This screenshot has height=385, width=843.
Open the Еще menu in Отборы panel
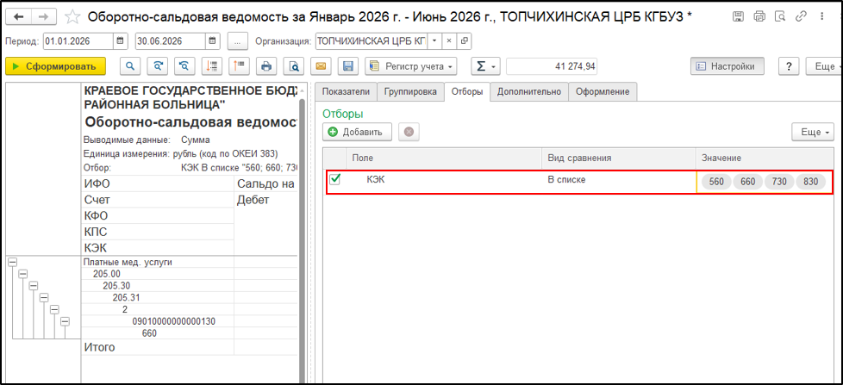click(812, 132)
